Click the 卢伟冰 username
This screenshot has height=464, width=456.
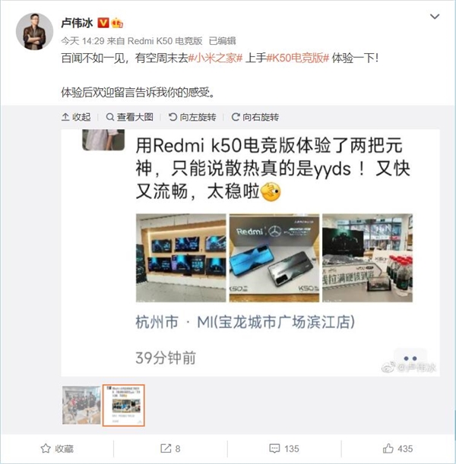coord(77,23)
